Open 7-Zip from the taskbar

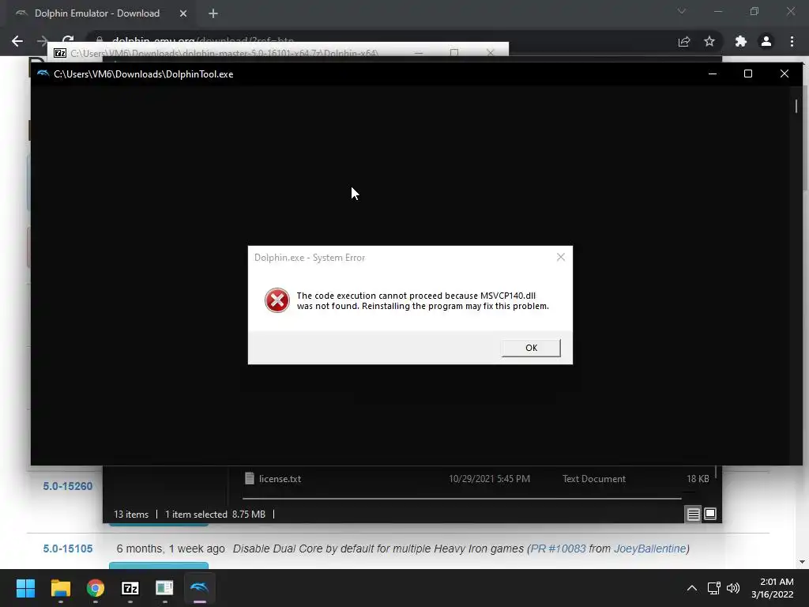pyautogui.click(x=130, y=588)
